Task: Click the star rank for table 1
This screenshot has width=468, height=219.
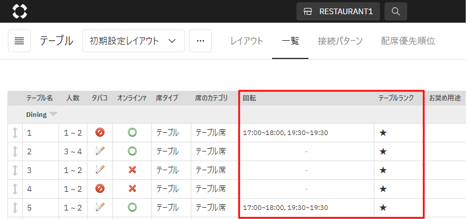Action: (383, 133)
